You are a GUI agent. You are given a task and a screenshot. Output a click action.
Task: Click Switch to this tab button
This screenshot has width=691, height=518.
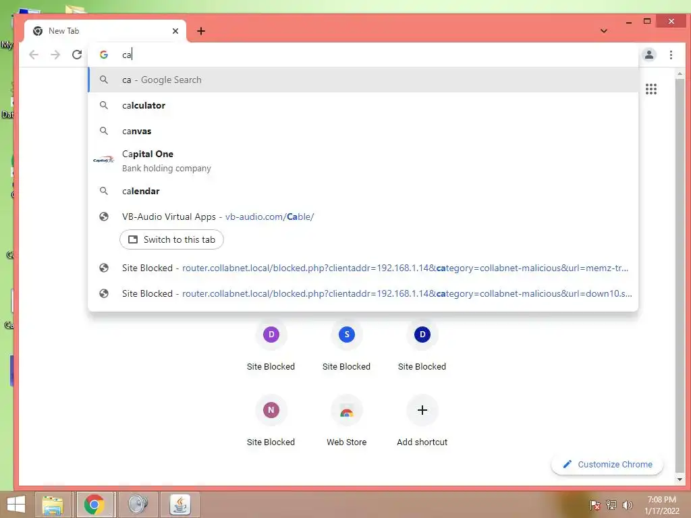point(171,239)
